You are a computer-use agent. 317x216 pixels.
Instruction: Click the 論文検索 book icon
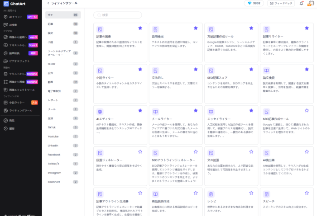266,70
